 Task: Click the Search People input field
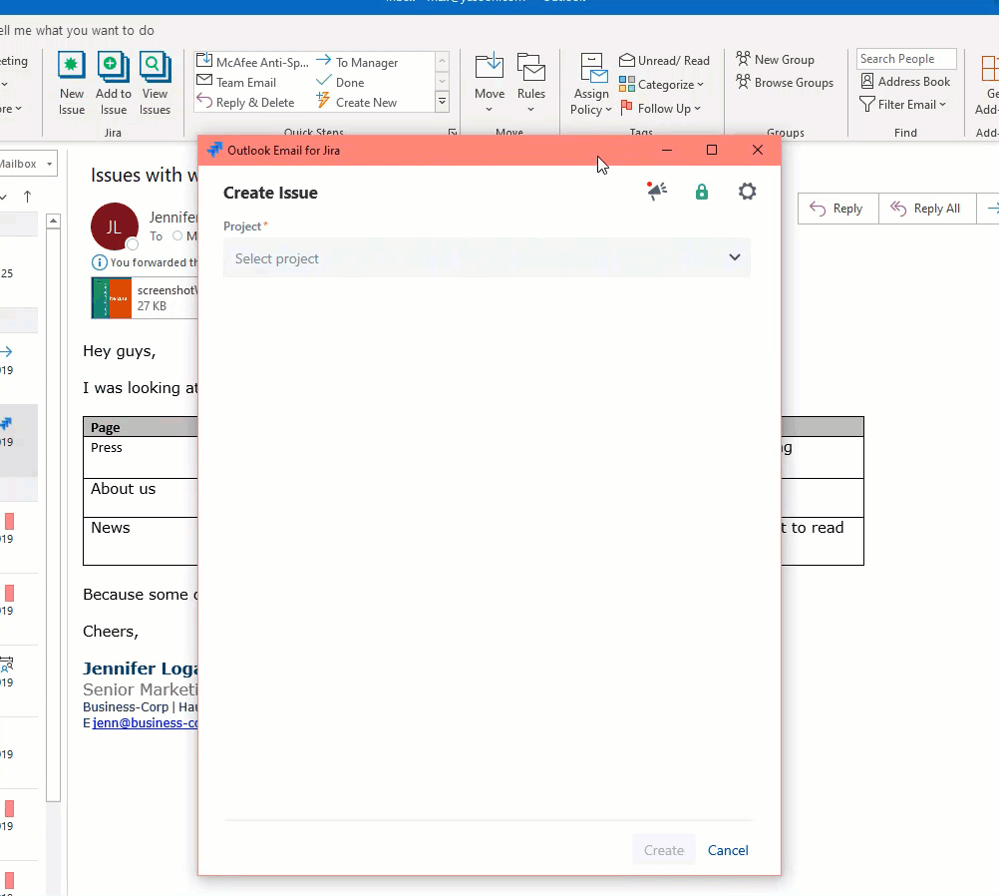[x=905, y=59]
